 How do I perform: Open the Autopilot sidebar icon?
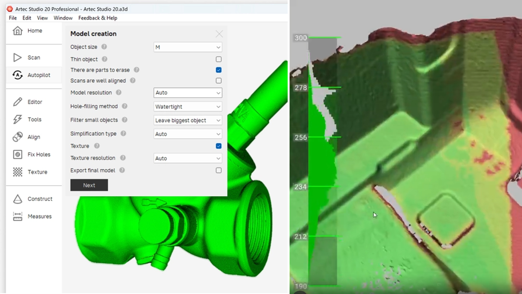[18, 75]
